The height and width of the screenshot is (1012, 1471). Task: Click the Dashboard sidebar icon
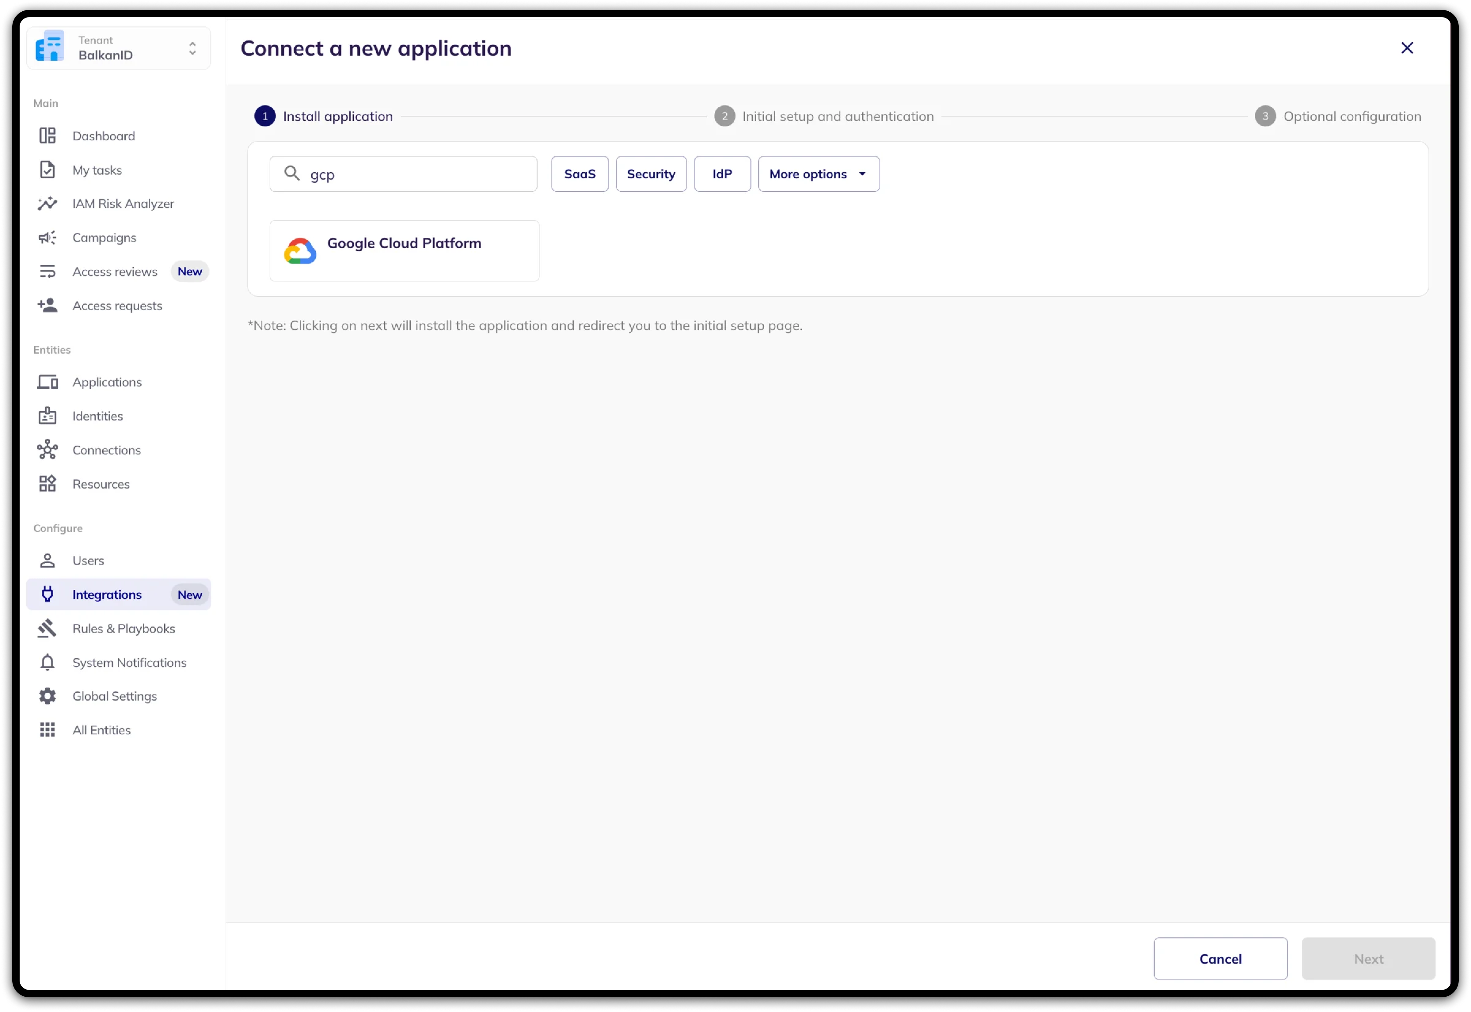click(48, 136)
